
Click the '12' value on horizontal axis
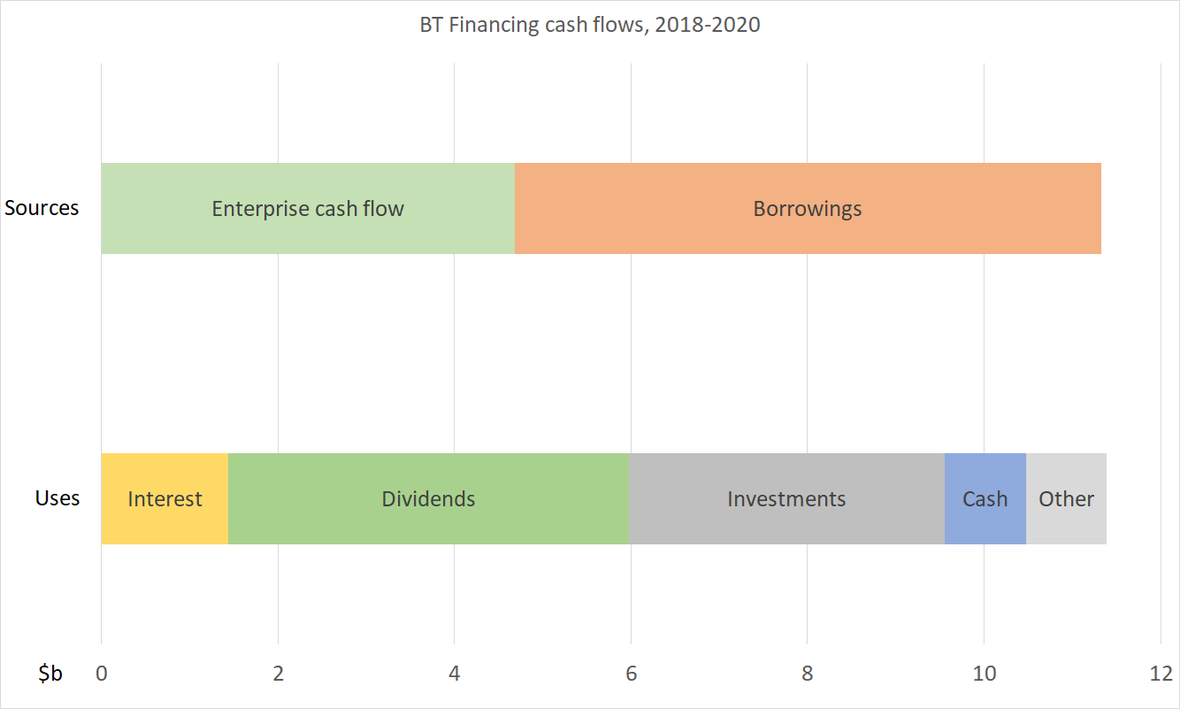[1160, 674]
